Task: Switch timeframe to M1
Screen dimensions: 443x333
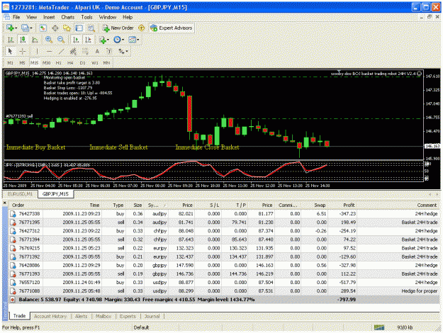Action: [10, 62]
